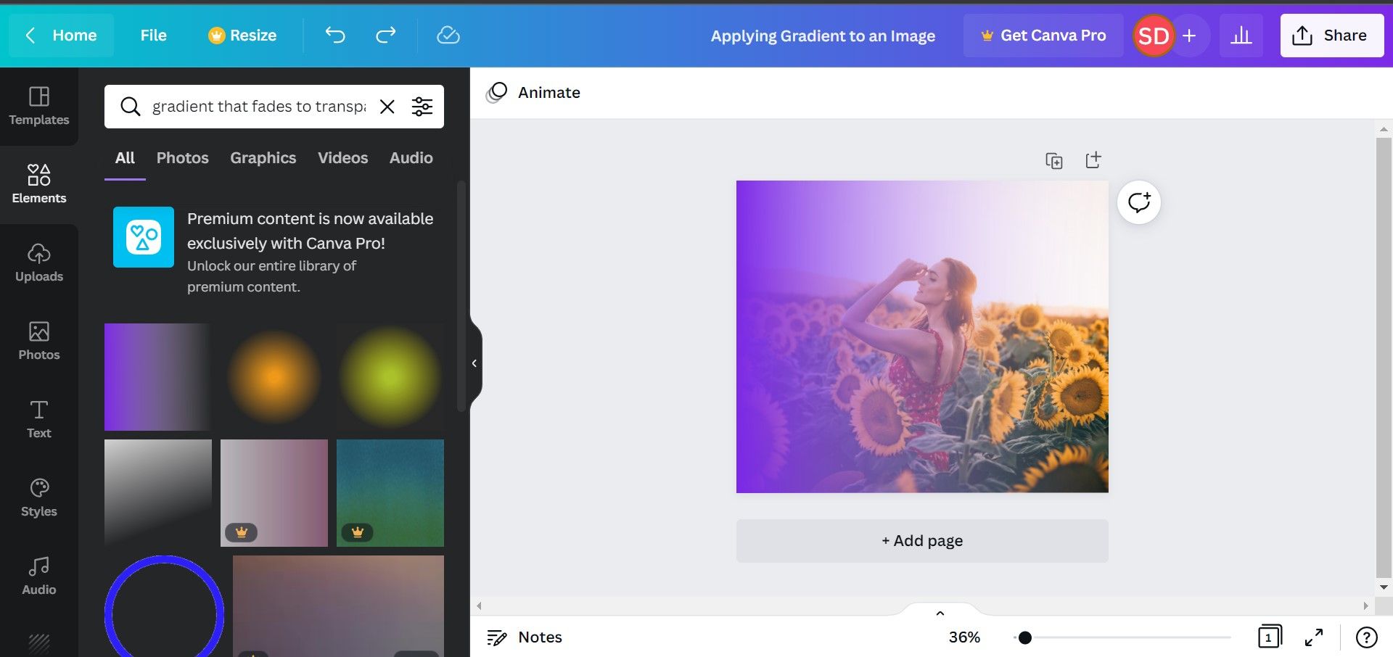This screenshot has height=657, width=1393.
Task: Select the mauve premium gradient element
Action: (274, 493)
